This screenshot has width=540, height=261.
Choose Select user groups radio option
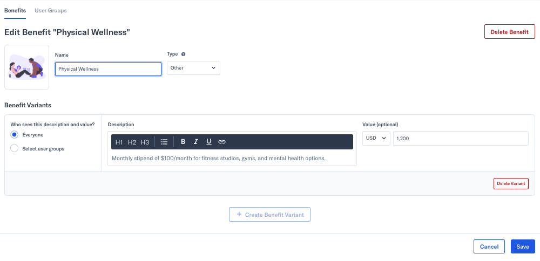click(15, 148)
